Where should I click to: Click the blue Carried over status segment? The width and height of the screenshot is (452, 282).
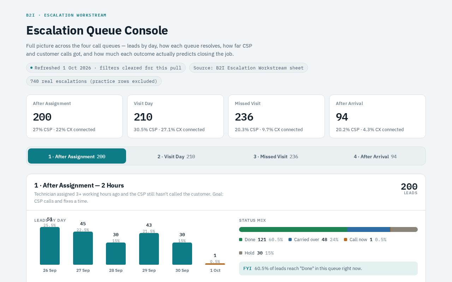pos(369,229)
